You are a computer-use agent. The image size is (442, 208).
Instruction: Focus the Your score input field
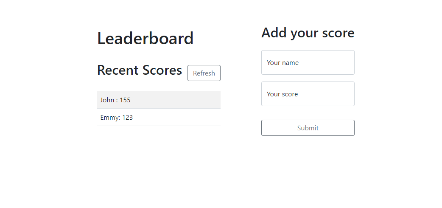[x=308, y=94]
